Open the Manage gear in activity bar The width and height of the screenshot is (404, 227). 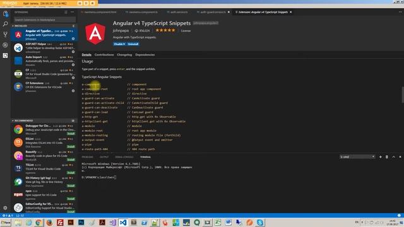click(5, 207)
